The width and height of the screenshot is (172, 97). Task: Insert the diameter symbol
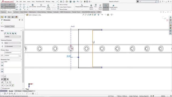coord(2,82)
